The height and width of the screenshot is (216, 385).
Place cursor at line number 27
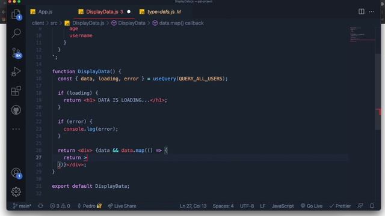pyautogui.click(x=38, y=157)
